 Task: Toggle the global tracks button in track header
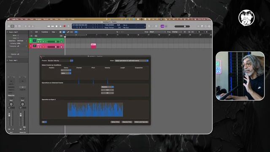point(61,36)
